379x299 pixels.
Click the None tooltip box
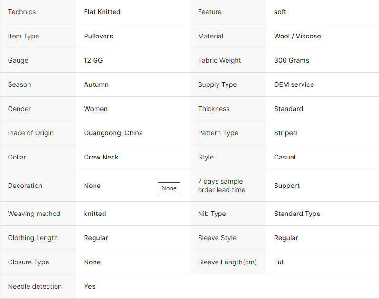[169, 188]
